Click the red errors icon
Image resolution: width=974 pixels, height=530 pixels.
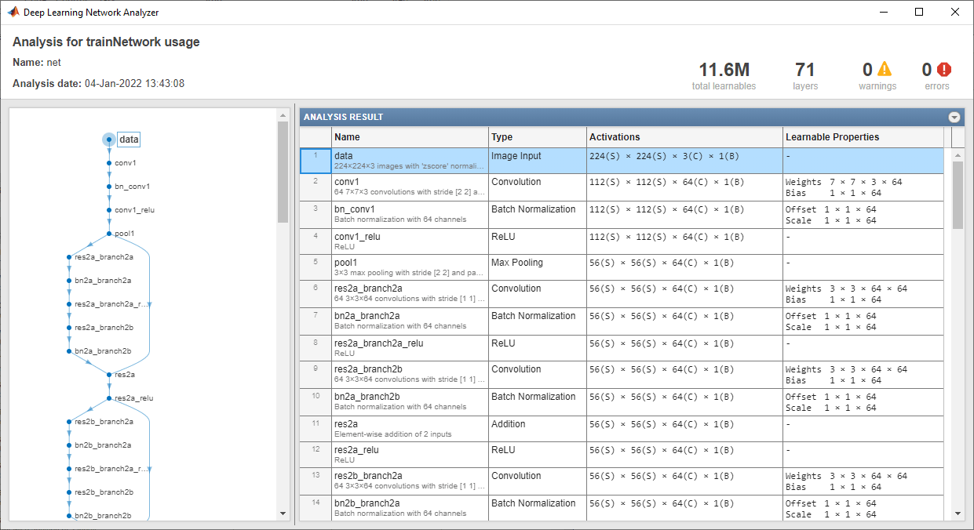(x=943, y=69)
